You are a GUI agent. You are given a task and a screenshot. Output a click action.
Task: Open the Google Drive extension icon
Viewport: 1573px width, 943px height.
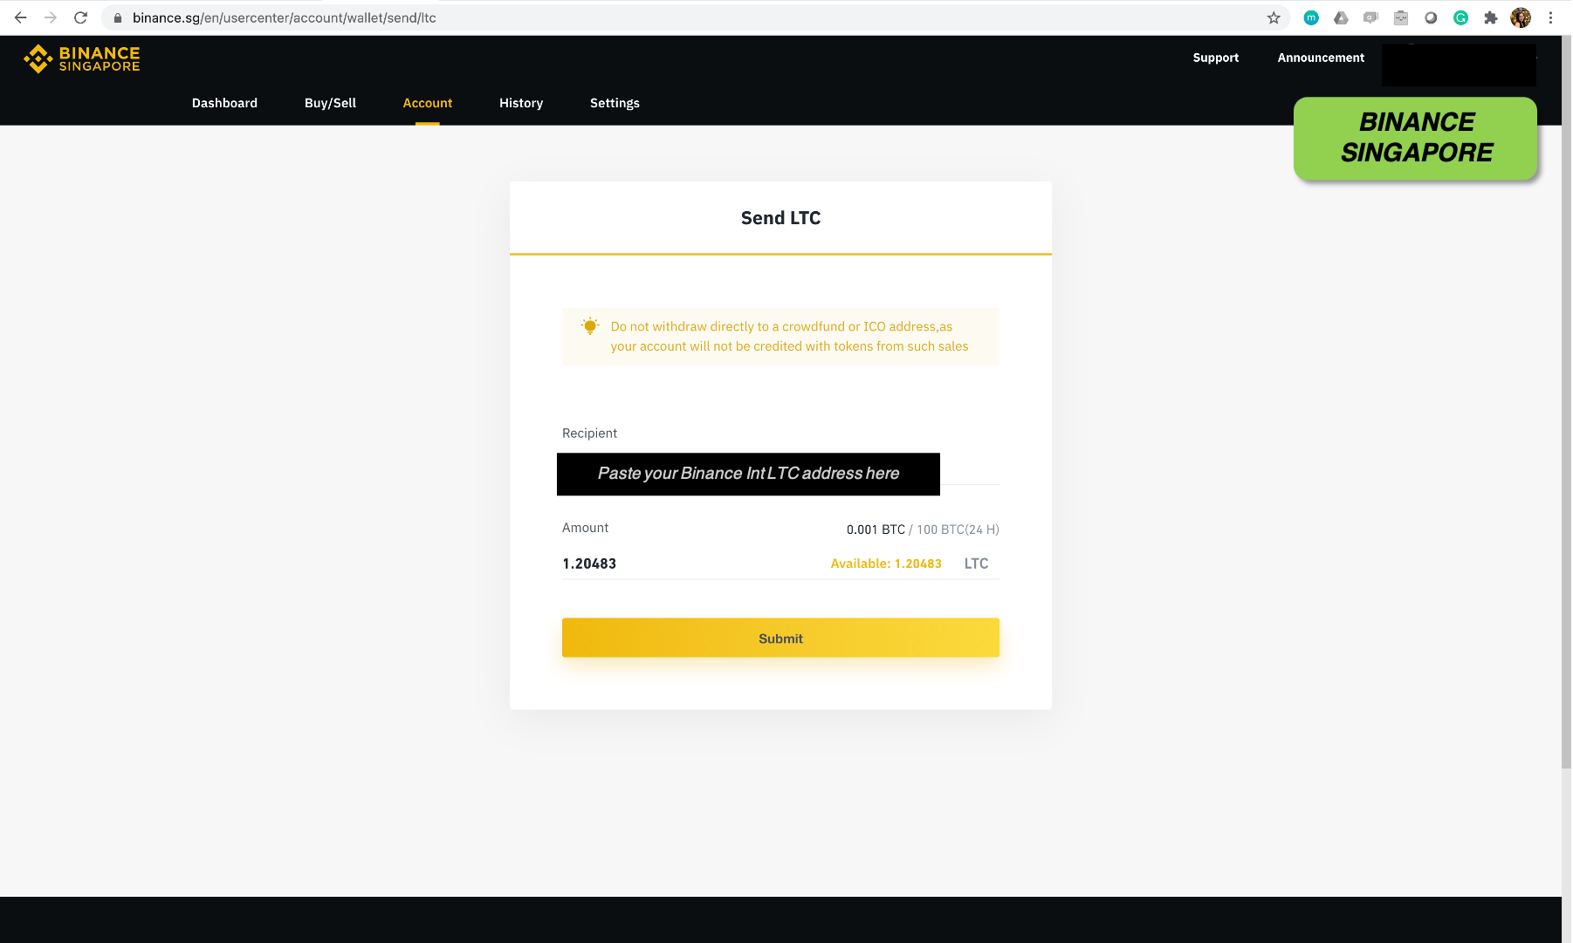coord(1341,17)
